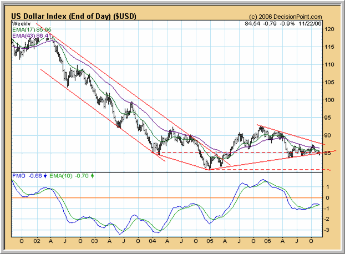Viewport: 345px width, 254px height.
Task: Click the green "EMA(10) -0.70" indicator label
Action: (x=69, y=176)
